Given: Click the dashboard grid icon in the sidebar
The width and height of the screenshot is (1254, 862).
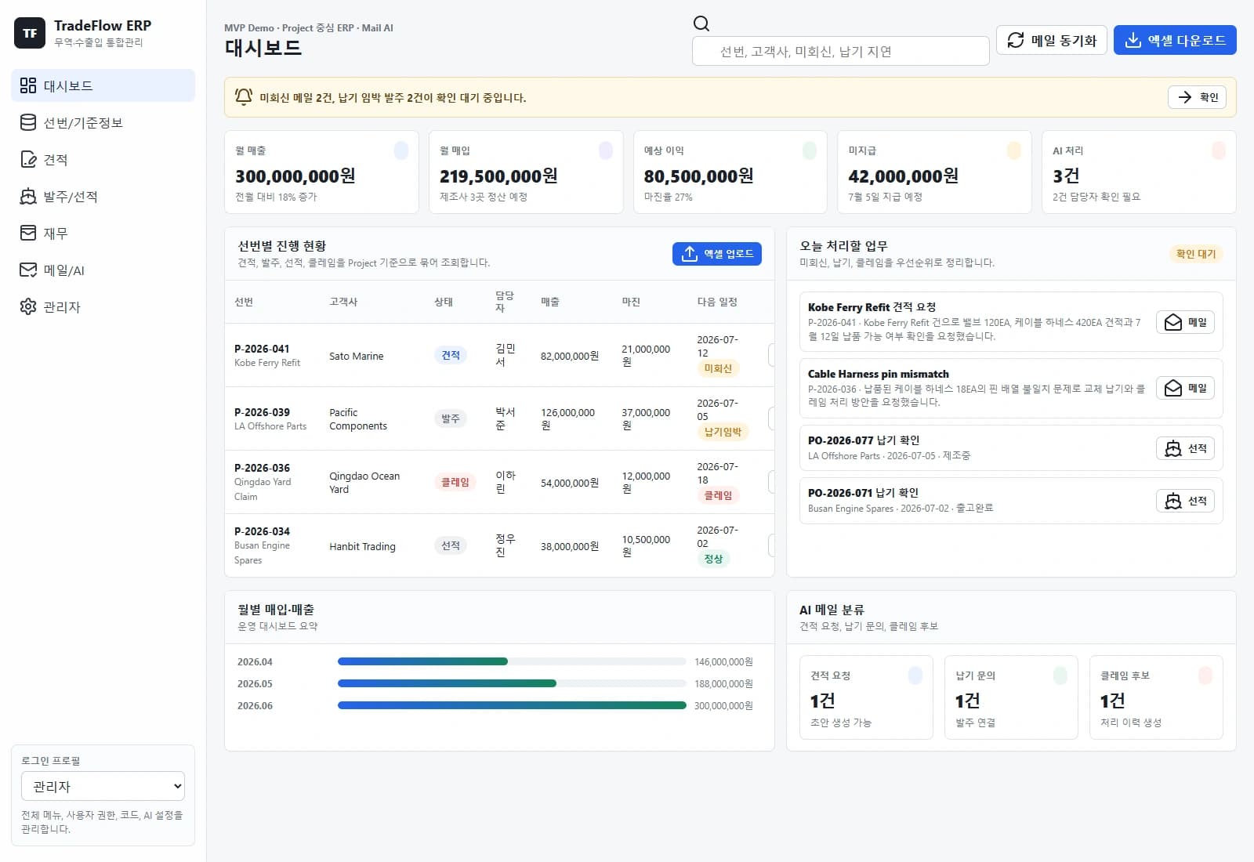Looking at the screenshot, I should (28, 85).
